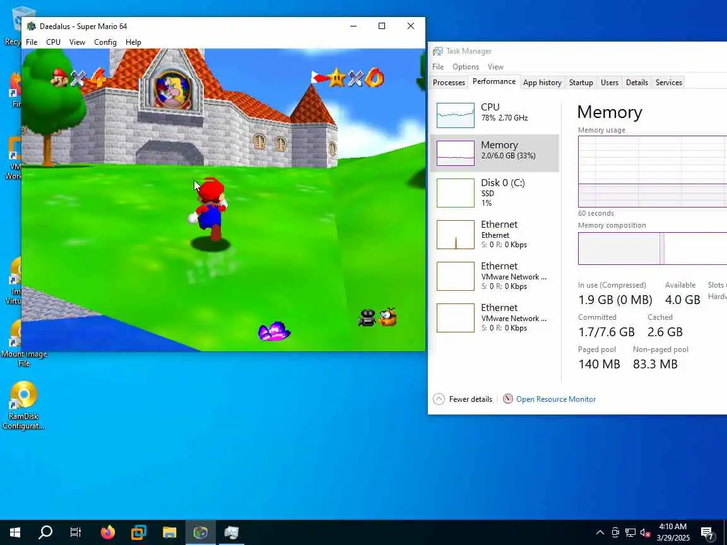This screenshot has height=545, width=727.
Task: Open VMware Workstation from the taskbar
Action: pyautogui.click(x=139, y=532)
